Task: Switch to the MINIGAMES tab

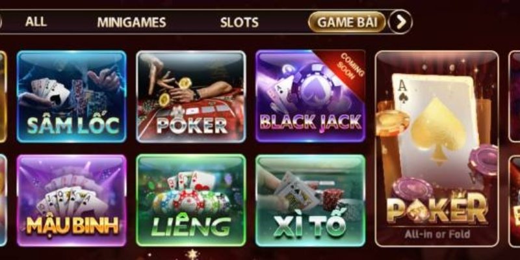Action: 132,22
